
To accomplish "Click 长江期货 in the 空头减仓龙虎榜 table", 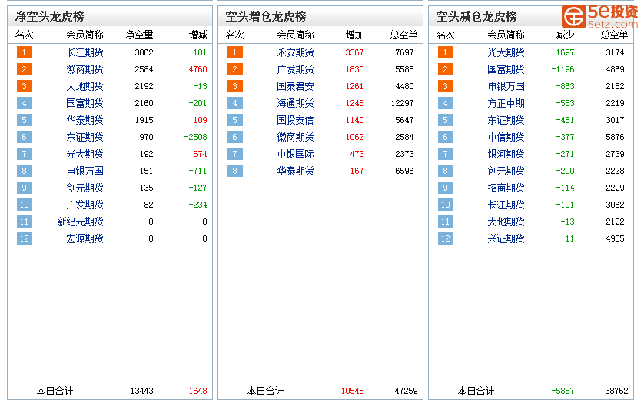I will tap(506, 205).
